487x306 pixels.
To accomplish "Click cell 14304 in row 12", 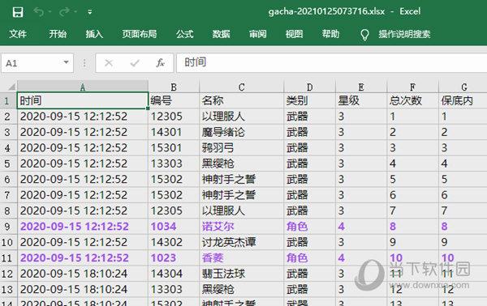I will (174, 274).
